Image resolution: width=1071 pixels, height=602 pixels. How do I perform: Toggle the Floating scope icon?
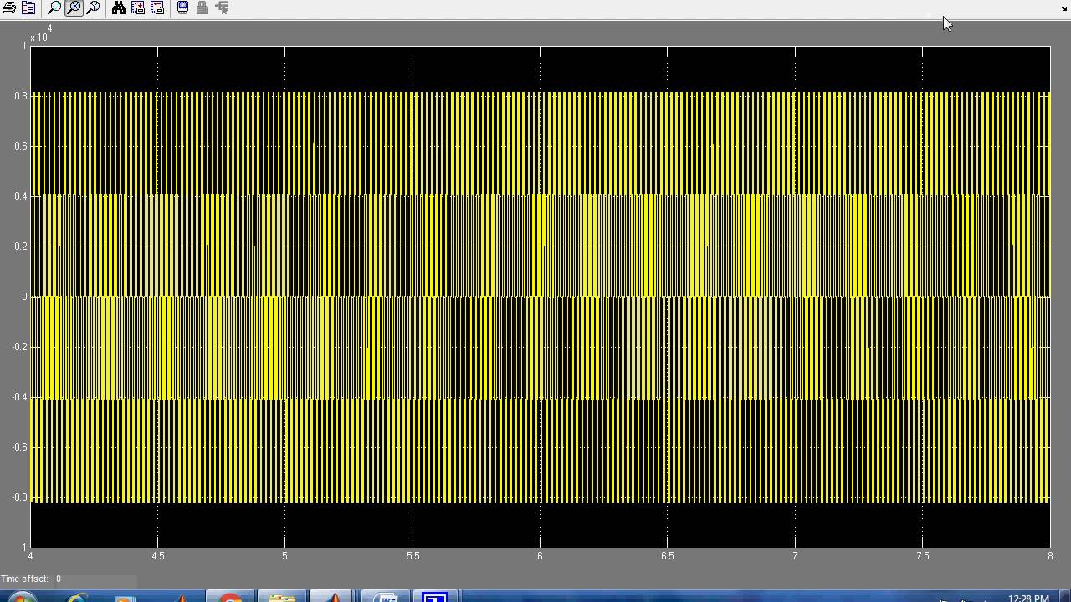coord(182,8)
